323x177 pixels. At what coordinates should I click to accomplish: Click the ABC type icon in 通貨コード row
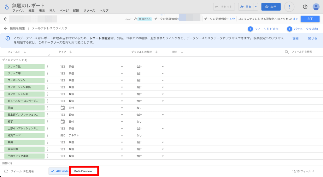point(63,136)
